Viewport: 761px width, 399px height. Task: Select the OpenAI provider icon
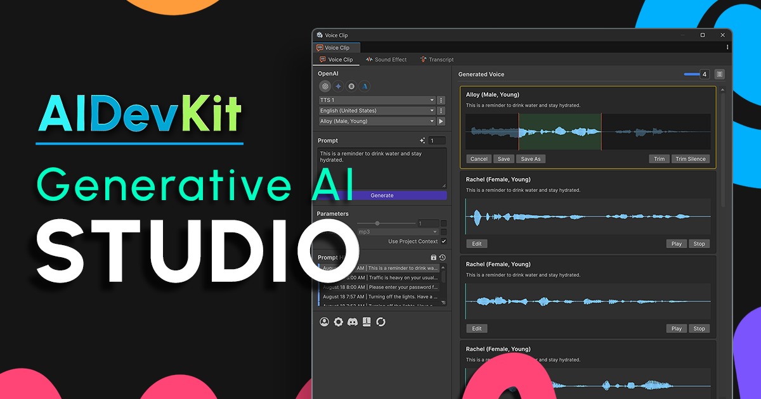(x=325, y=86)
